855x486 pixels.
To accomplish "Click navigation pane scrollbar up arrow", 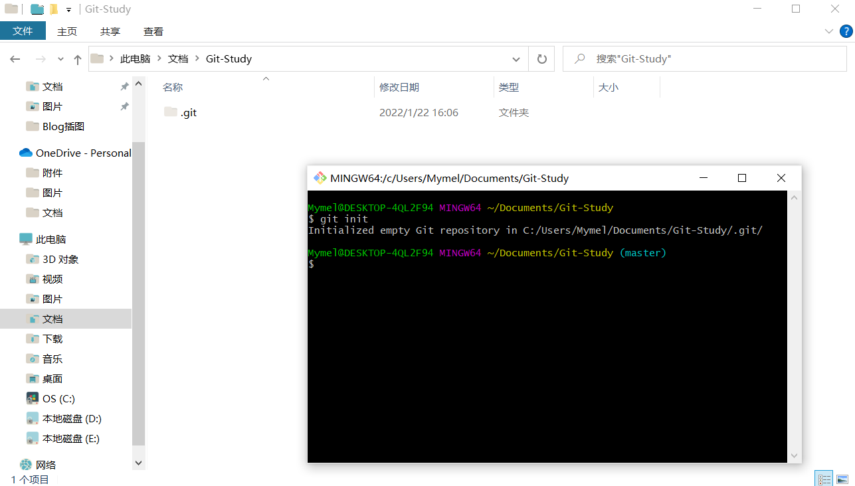I will point(138,83).
